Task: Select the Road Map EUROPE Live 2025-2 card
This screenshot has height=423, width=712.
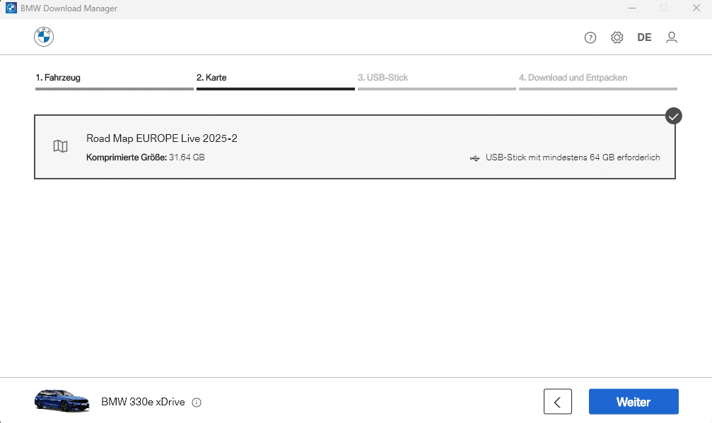Action: click(355, 147)
